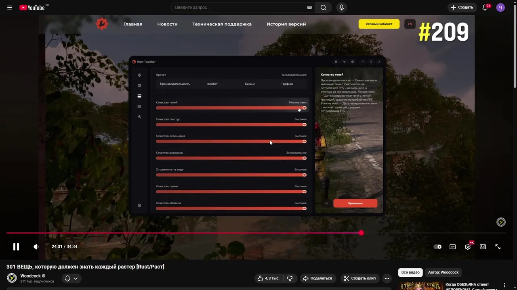Click YouTube icon in Rust Tweaker title bar
The image size is (517, 290).
coord(336,62)
